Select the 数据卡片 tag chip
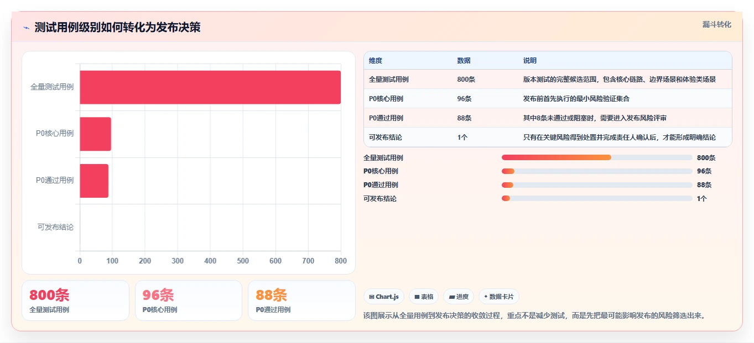Screen dimensions: 754x343 499,297
